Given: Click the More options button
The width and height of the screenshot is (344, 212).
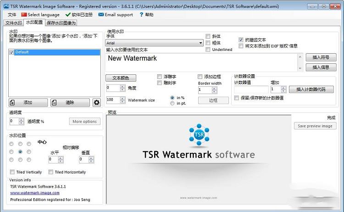Looking at the screenshot, I should point(85,121).
